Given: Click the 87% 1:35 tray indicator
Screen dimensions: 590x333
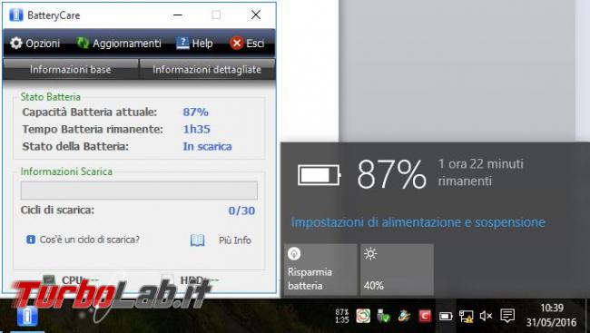Looking at the screenshot, I should click(x=342, y=316).
